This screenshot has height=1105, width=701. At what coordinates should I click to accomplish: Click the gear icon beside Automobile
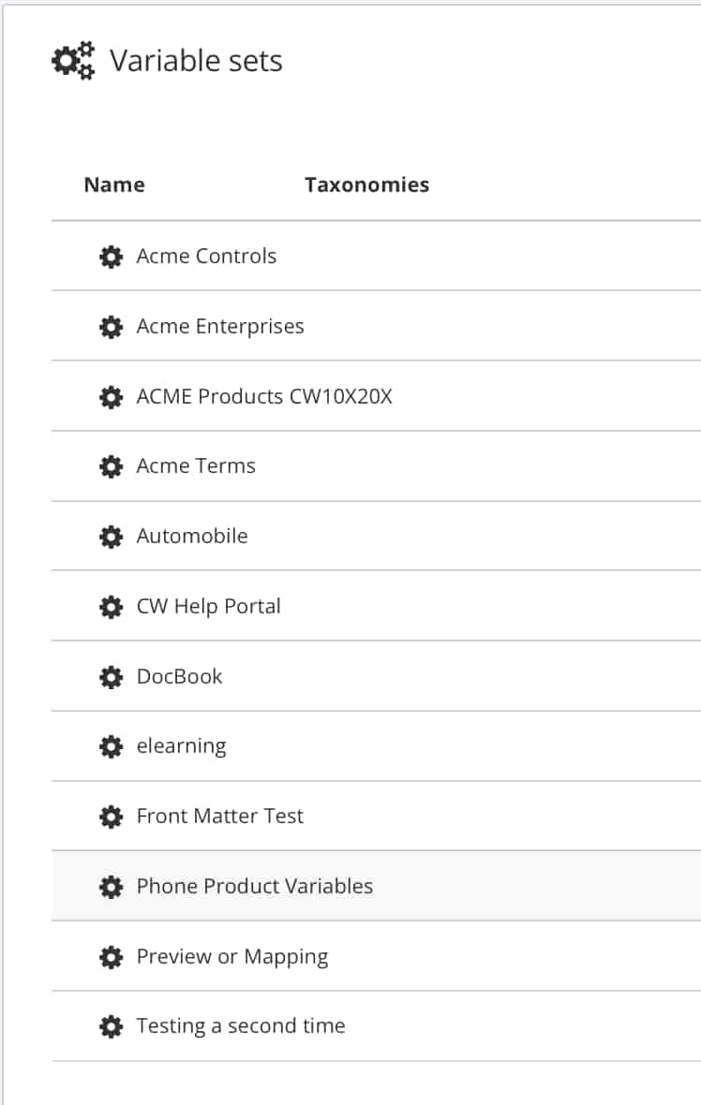pos(112,536)
